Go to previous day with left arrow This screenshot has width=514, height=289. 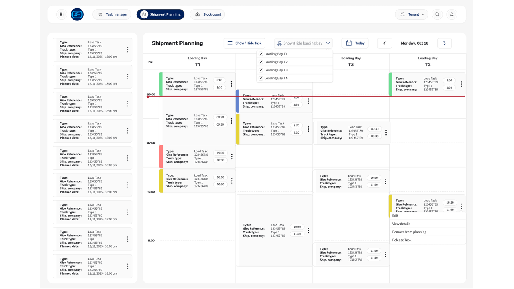385,43
